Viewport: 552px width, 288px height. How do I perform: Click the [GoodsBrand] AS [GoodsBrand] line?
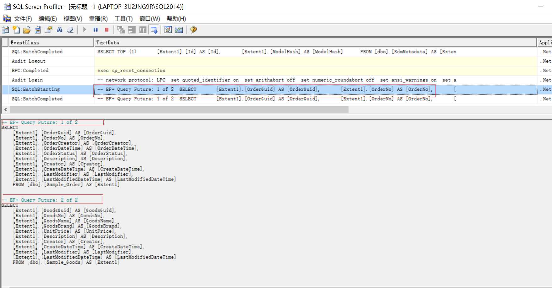tap(67, 226)
